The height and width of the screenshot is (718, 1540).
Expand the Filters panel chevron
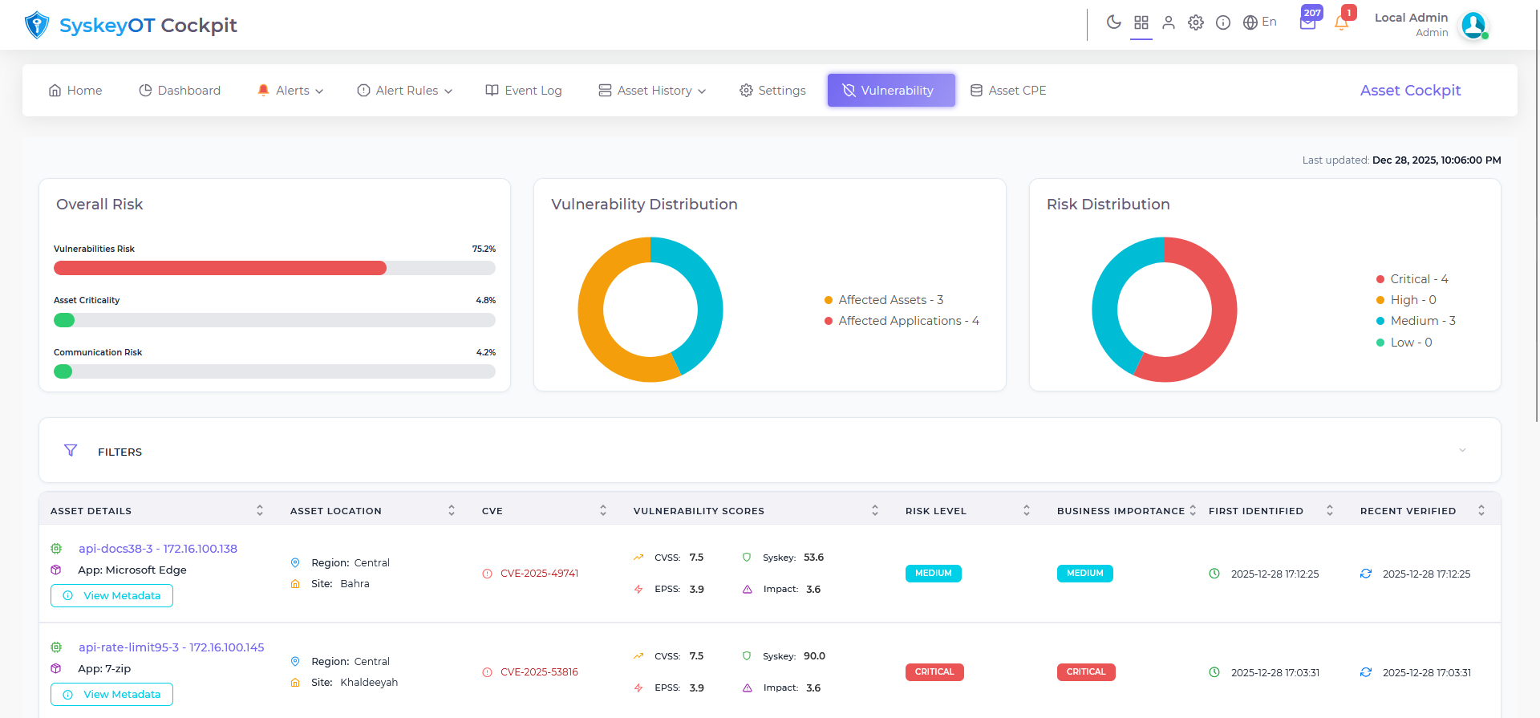point(1461,451)
